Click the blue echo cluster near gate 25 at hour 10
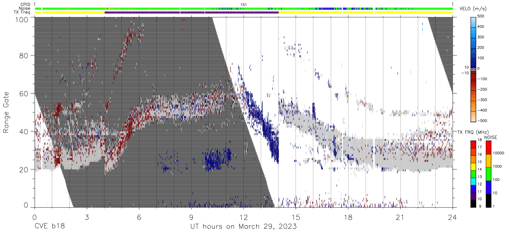The image size is (509, 235). coord(217,159)
